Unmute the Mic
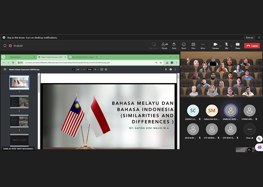Image resolution: width=263 pixels, height=187 pixels. [227, 46]
